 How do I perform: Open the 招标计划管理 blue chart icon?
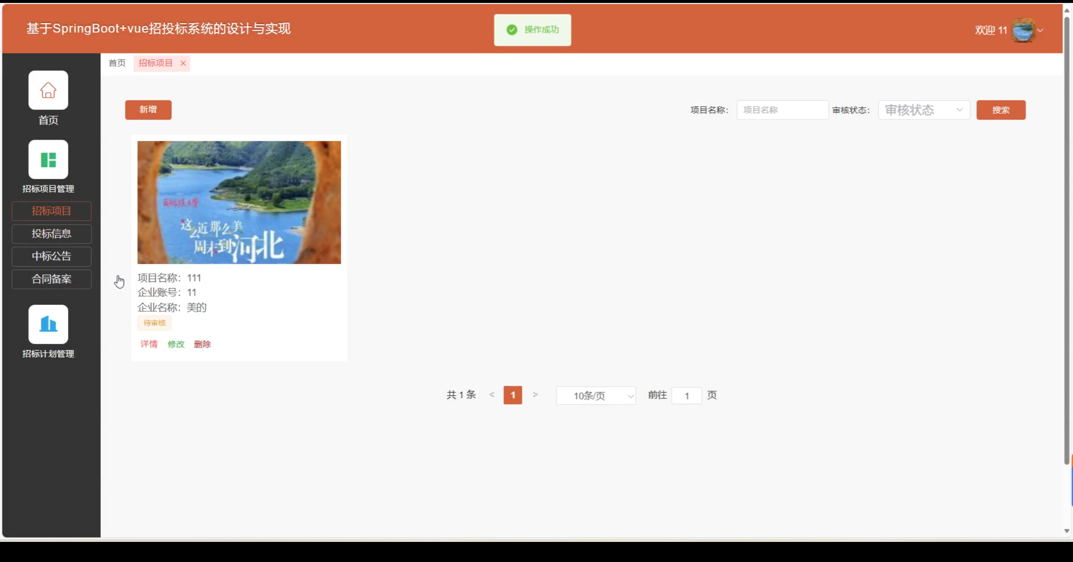click(x=48, y=324)
